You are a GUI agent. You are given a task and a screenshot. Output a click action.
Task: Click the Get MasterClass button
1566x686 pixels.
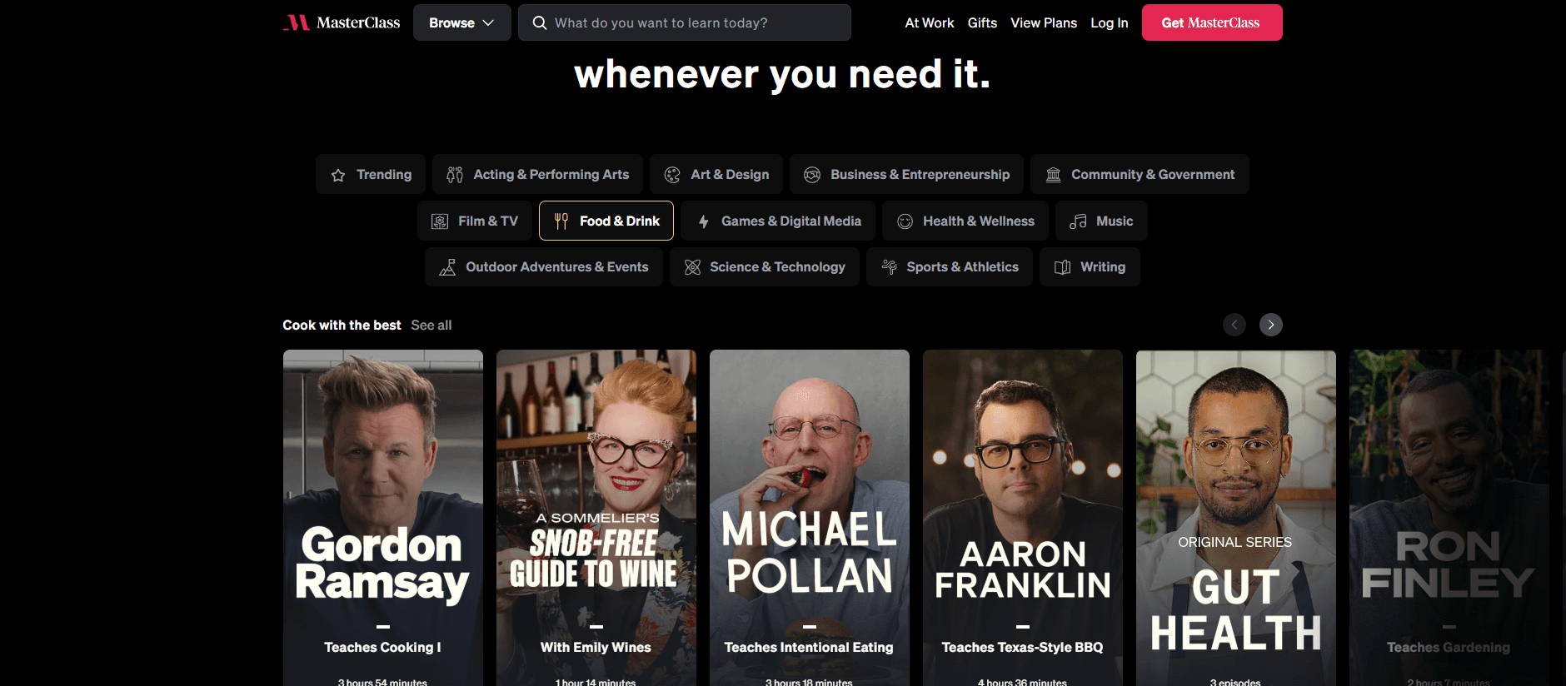click(x=1212, y=22)
